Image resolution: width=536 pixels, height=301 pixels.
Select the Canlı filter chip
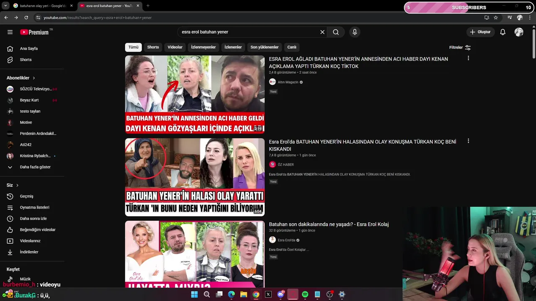tap(292, 47)
